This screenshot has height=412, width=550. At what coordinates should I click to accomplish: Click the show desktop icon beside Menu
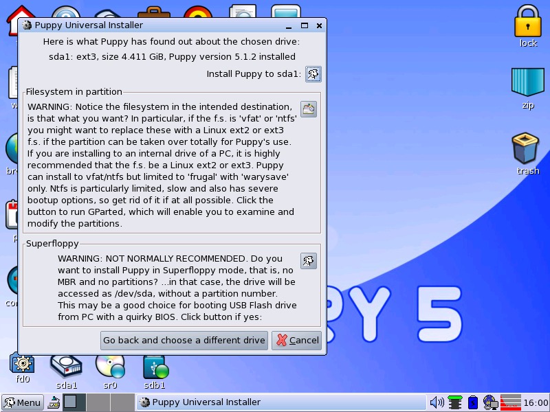54,402
